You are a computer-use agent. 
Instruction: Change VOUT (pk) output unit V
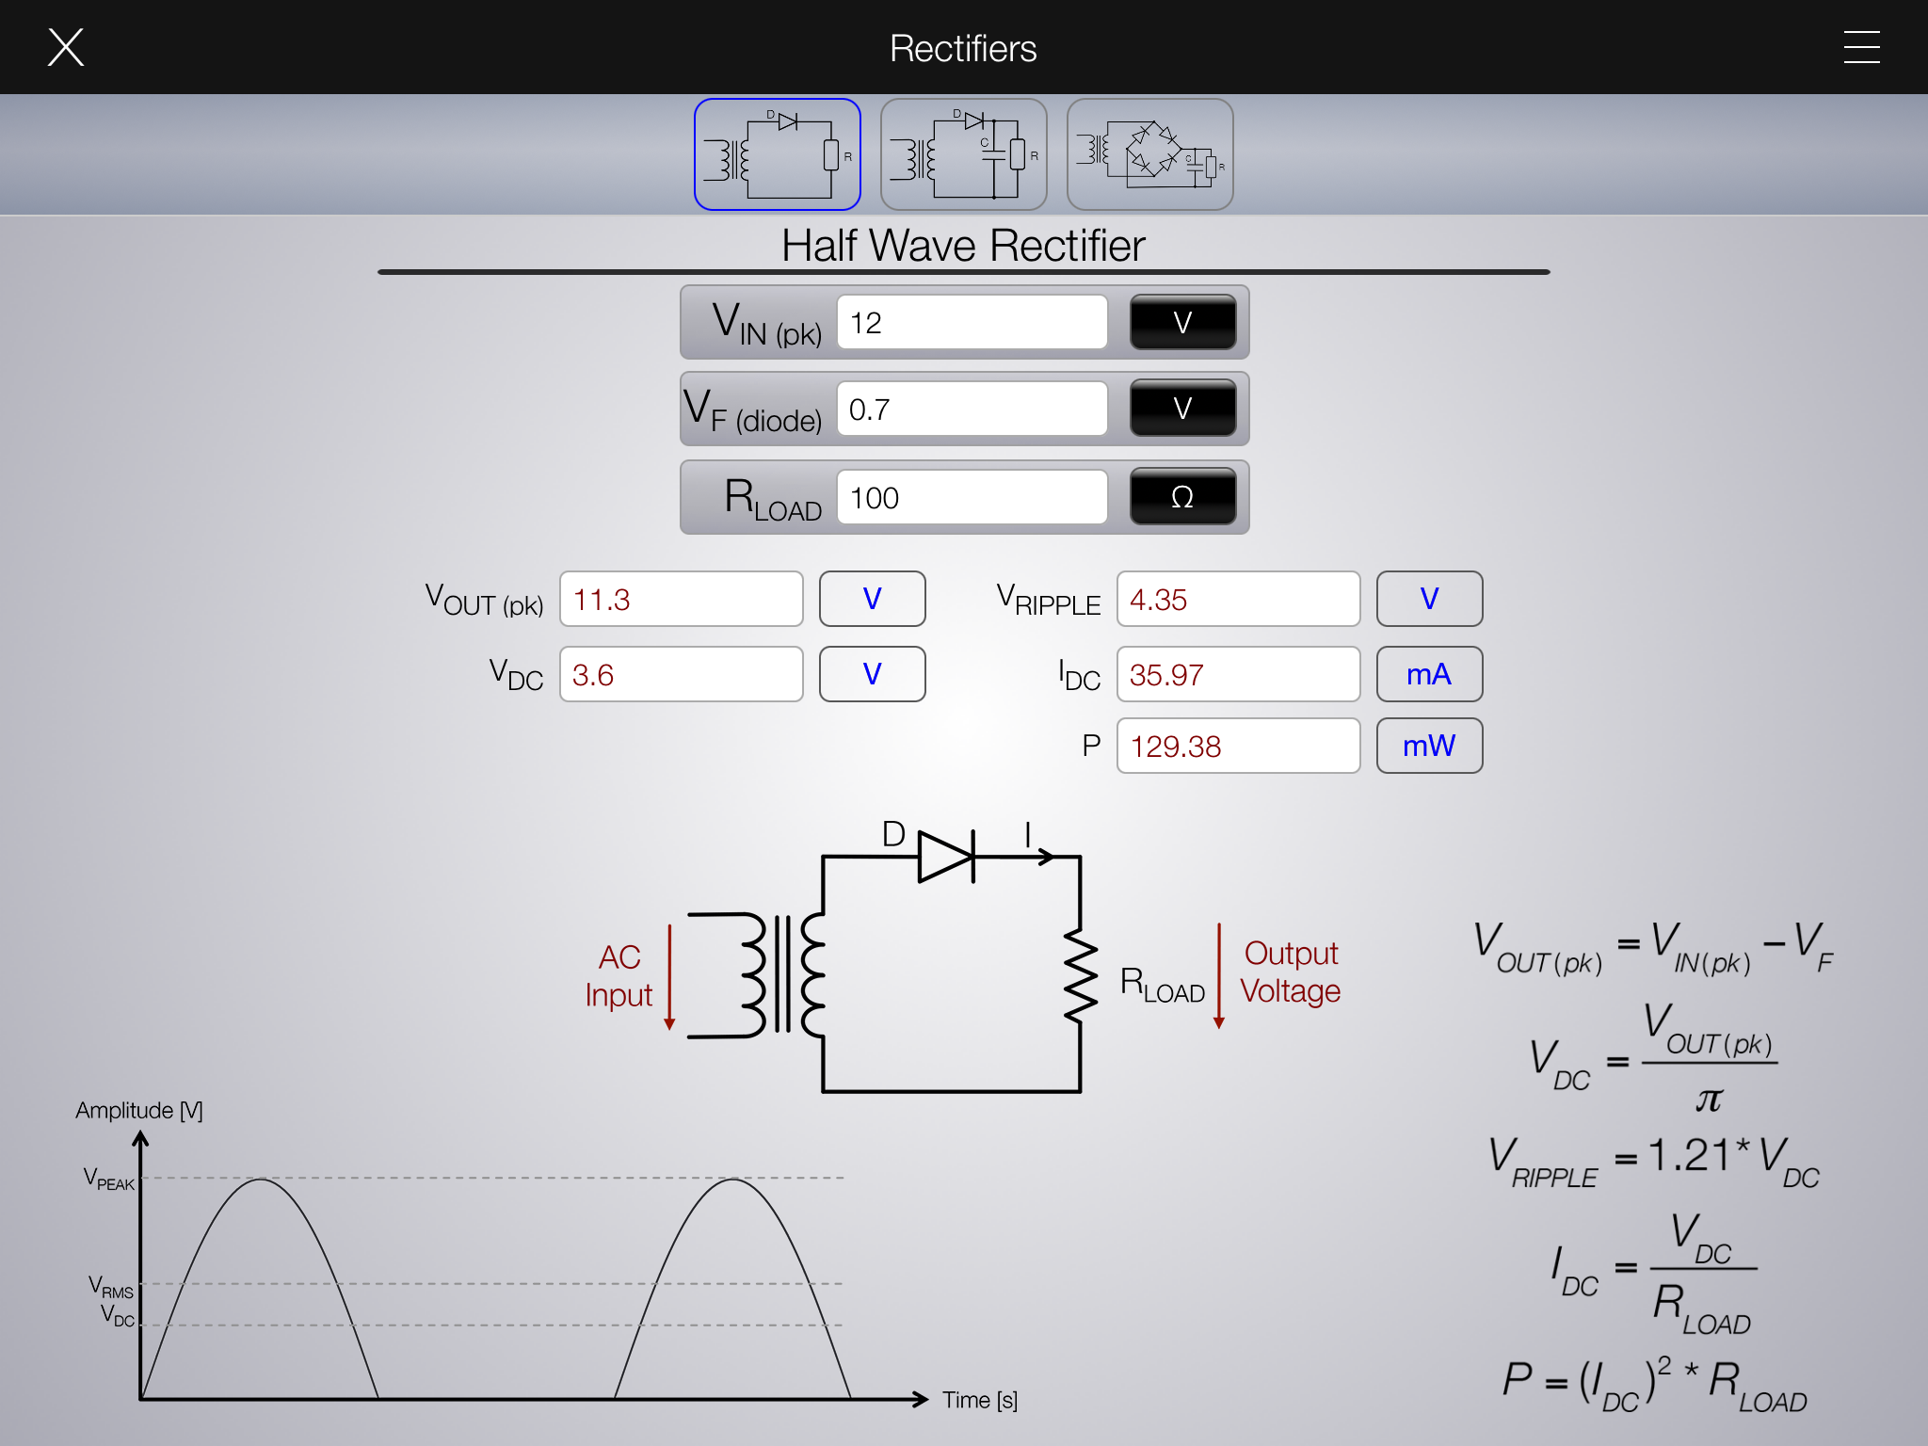coord(872,599)
